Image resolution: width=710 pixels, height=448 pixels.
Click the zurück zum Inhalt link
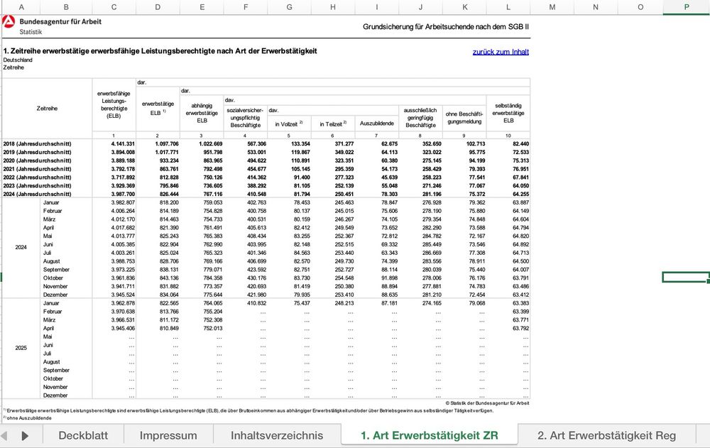[x=501, y=52]
